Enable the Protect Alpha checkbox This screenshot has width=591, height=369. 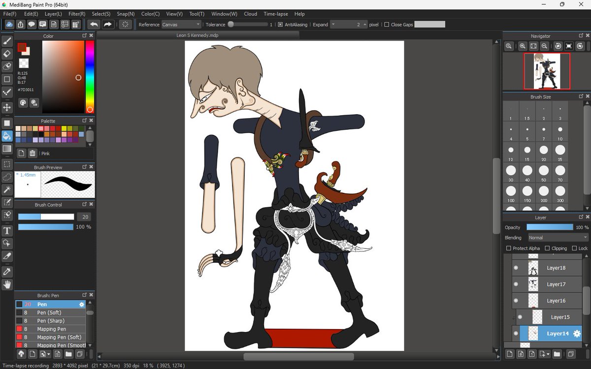point(509,248)
